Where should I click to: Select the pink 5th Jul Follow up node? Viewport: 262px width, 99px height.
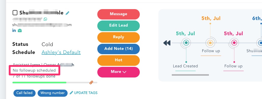(234, 43)
